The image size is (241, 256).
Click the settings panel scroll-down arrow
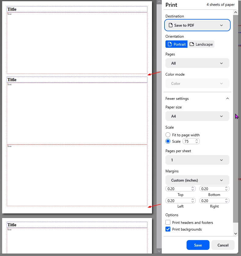point(235,234)
